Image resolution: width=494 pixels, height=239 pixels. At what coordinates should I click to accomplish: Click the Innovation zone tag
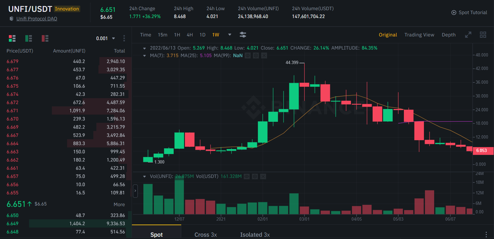point(67,9)
